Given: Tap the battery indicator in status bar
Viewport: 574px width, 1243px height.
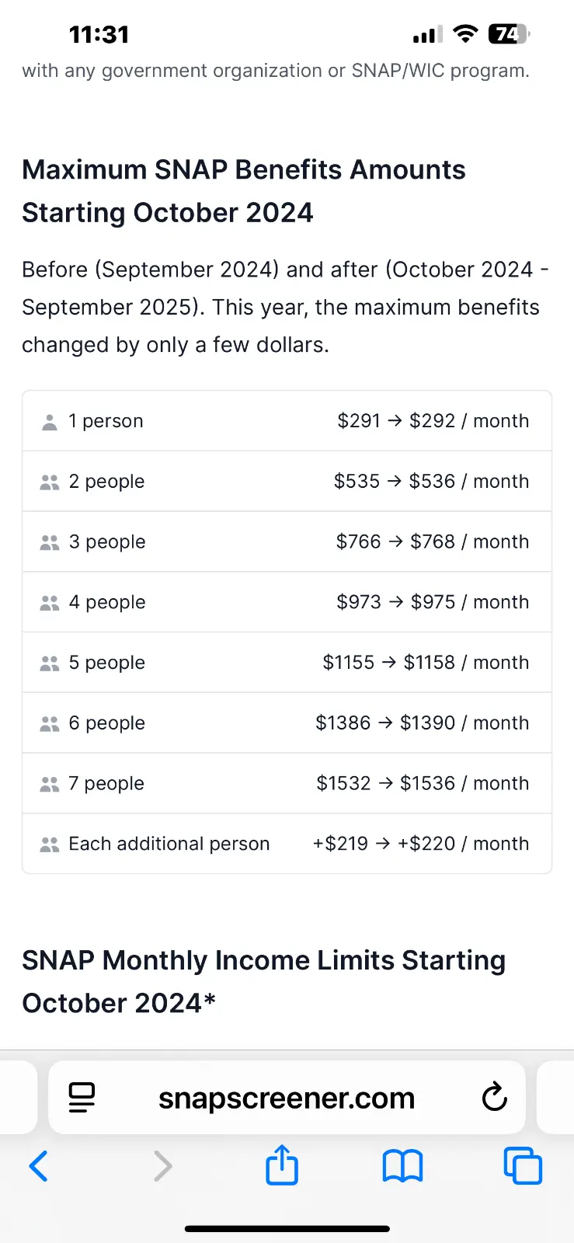Looking at the screenshot, I should click(x=508, y=34).
